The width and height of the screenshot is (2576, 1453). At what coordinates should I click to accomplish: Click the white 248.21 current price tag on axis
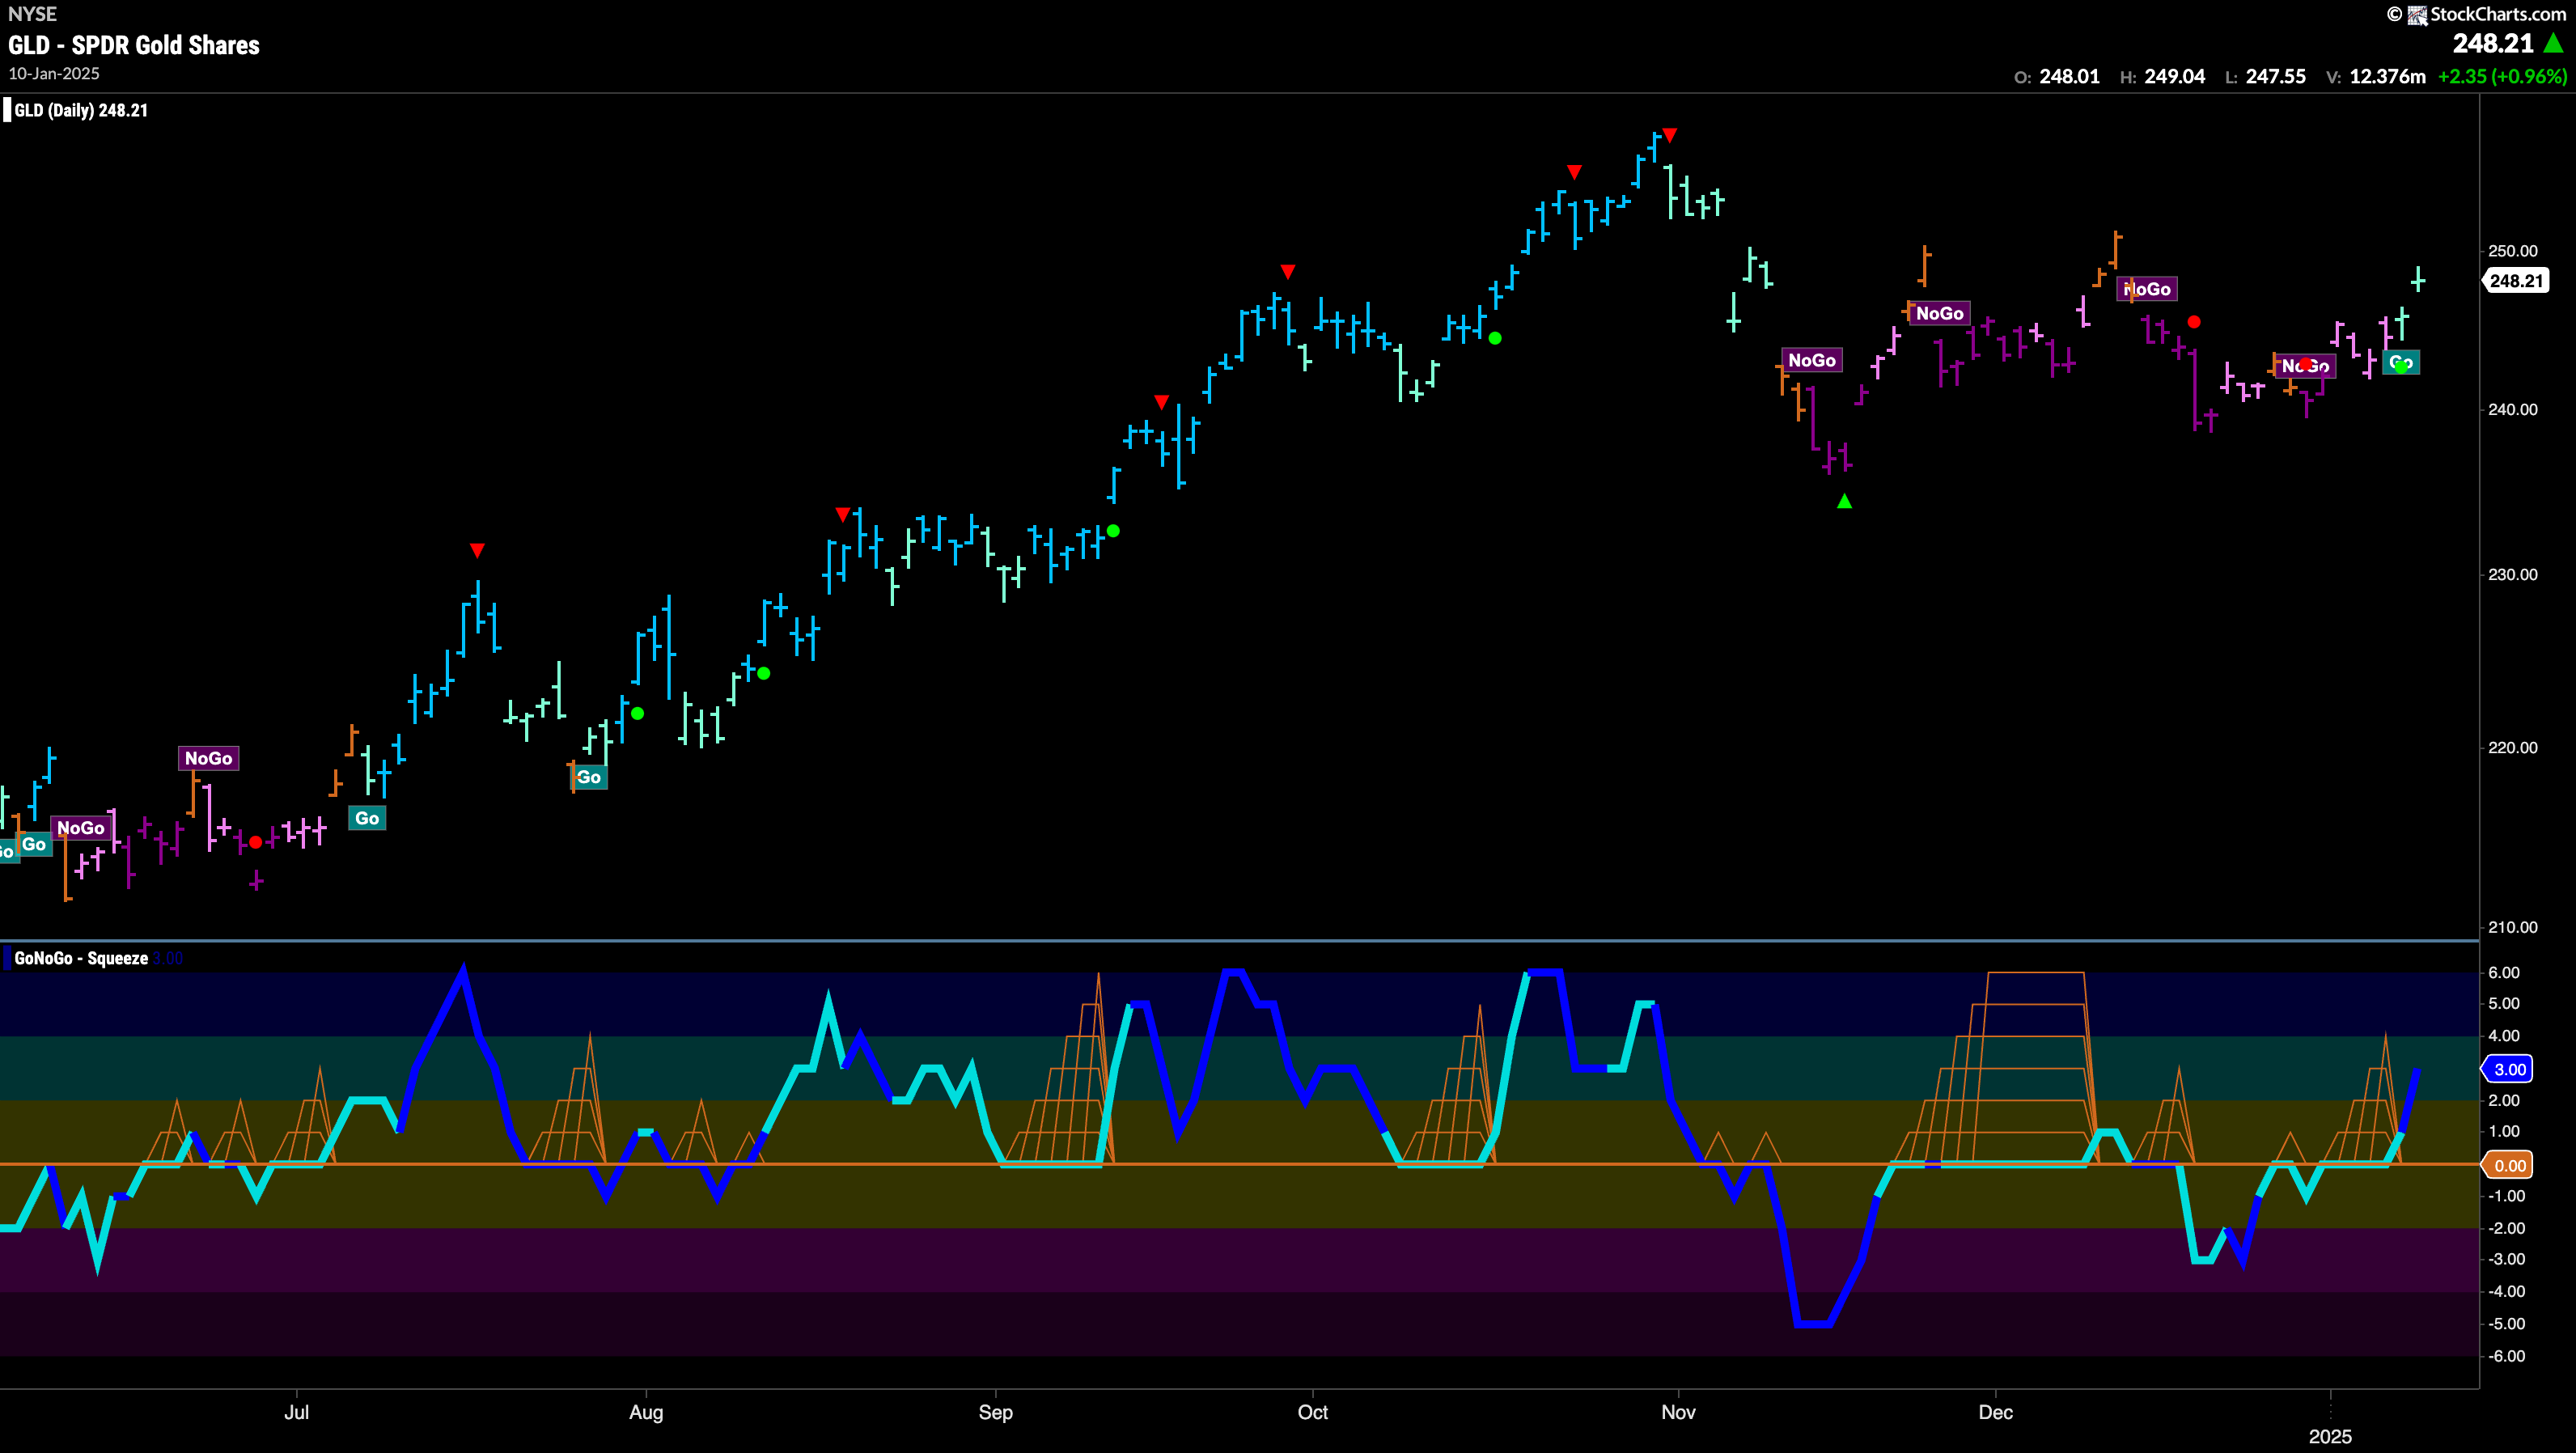coord(2516,281)
